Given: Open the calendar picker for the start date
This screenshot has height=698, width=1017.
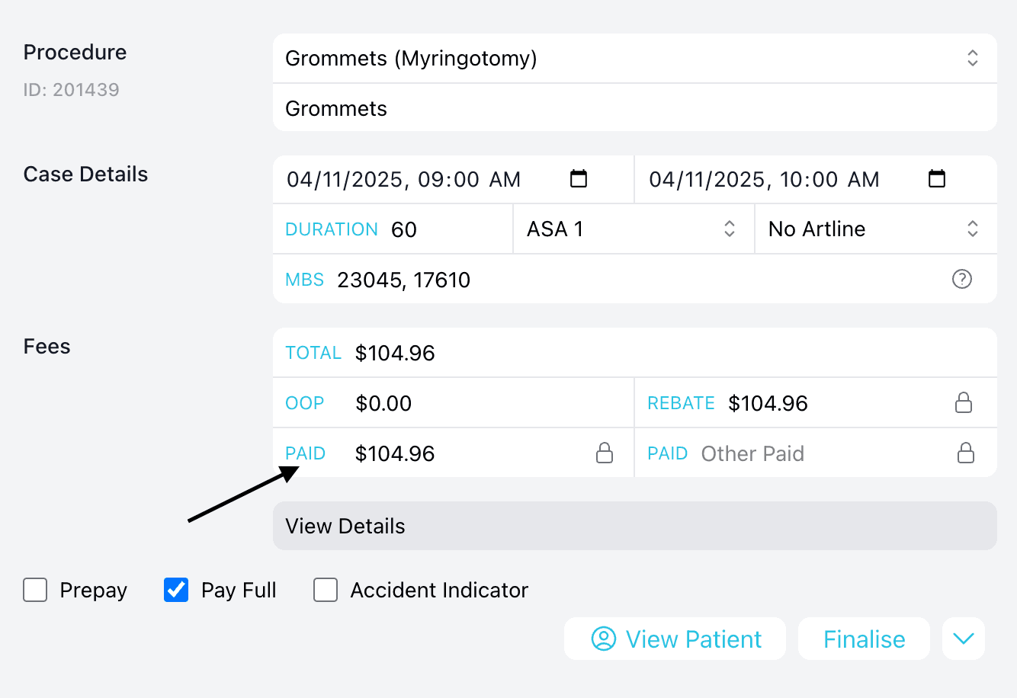Looking at the screenshot, I should coord(579,179).
